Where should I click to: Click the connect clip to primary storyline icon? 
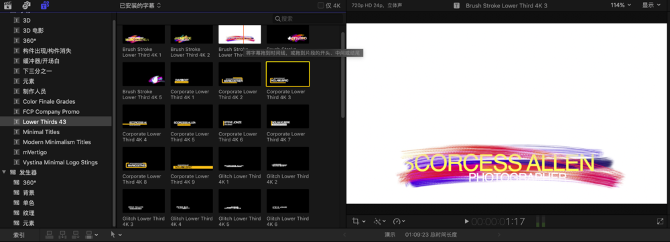pos(49,235)
